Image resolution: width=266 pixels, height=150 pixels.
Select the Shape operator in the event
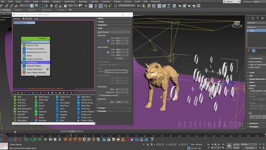point(36,55)
